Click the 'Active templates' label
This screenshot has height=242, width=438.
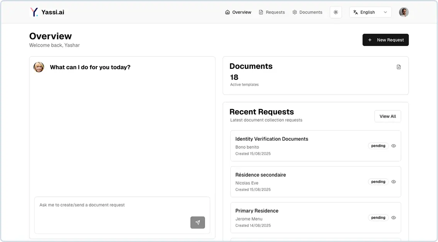pyautogui.click(x=244, y=85)
